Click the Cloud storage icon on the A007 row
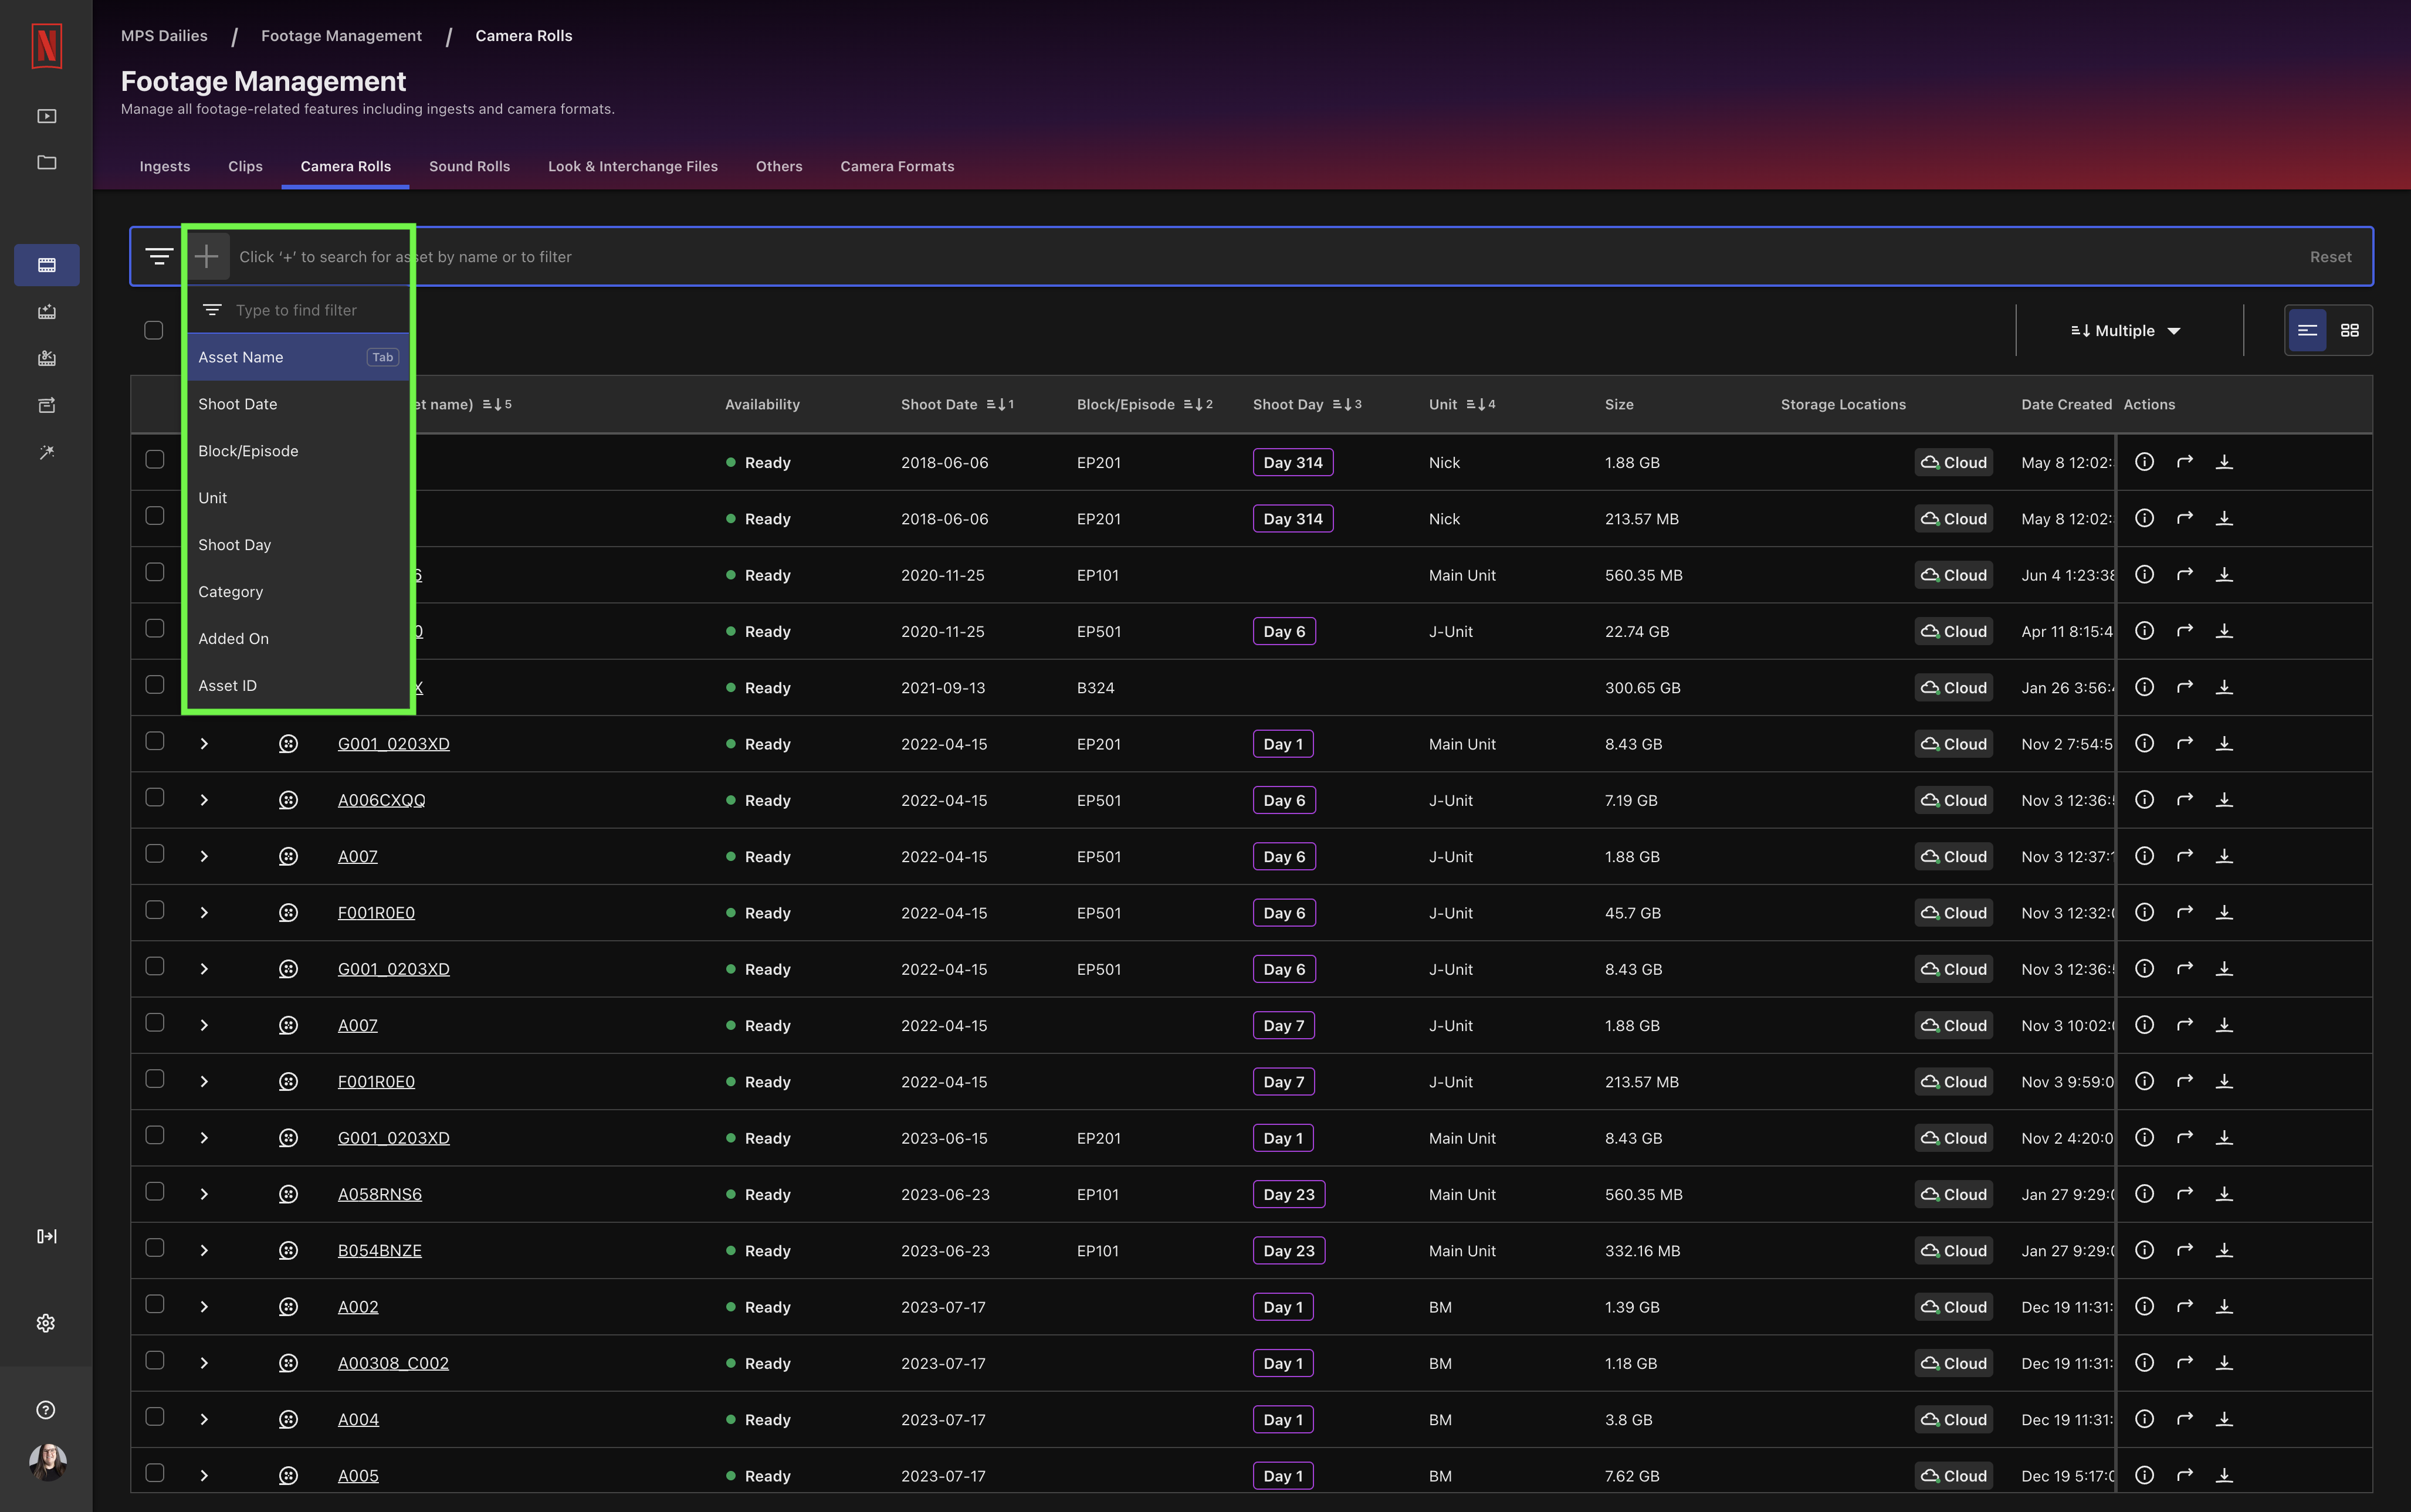This screenshot has height=1512, width=2411. pyautogui.click(x=1952, y=856)
